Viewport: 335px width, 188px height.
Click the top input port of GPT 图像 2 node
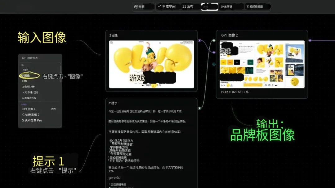[x=214, y=41]
